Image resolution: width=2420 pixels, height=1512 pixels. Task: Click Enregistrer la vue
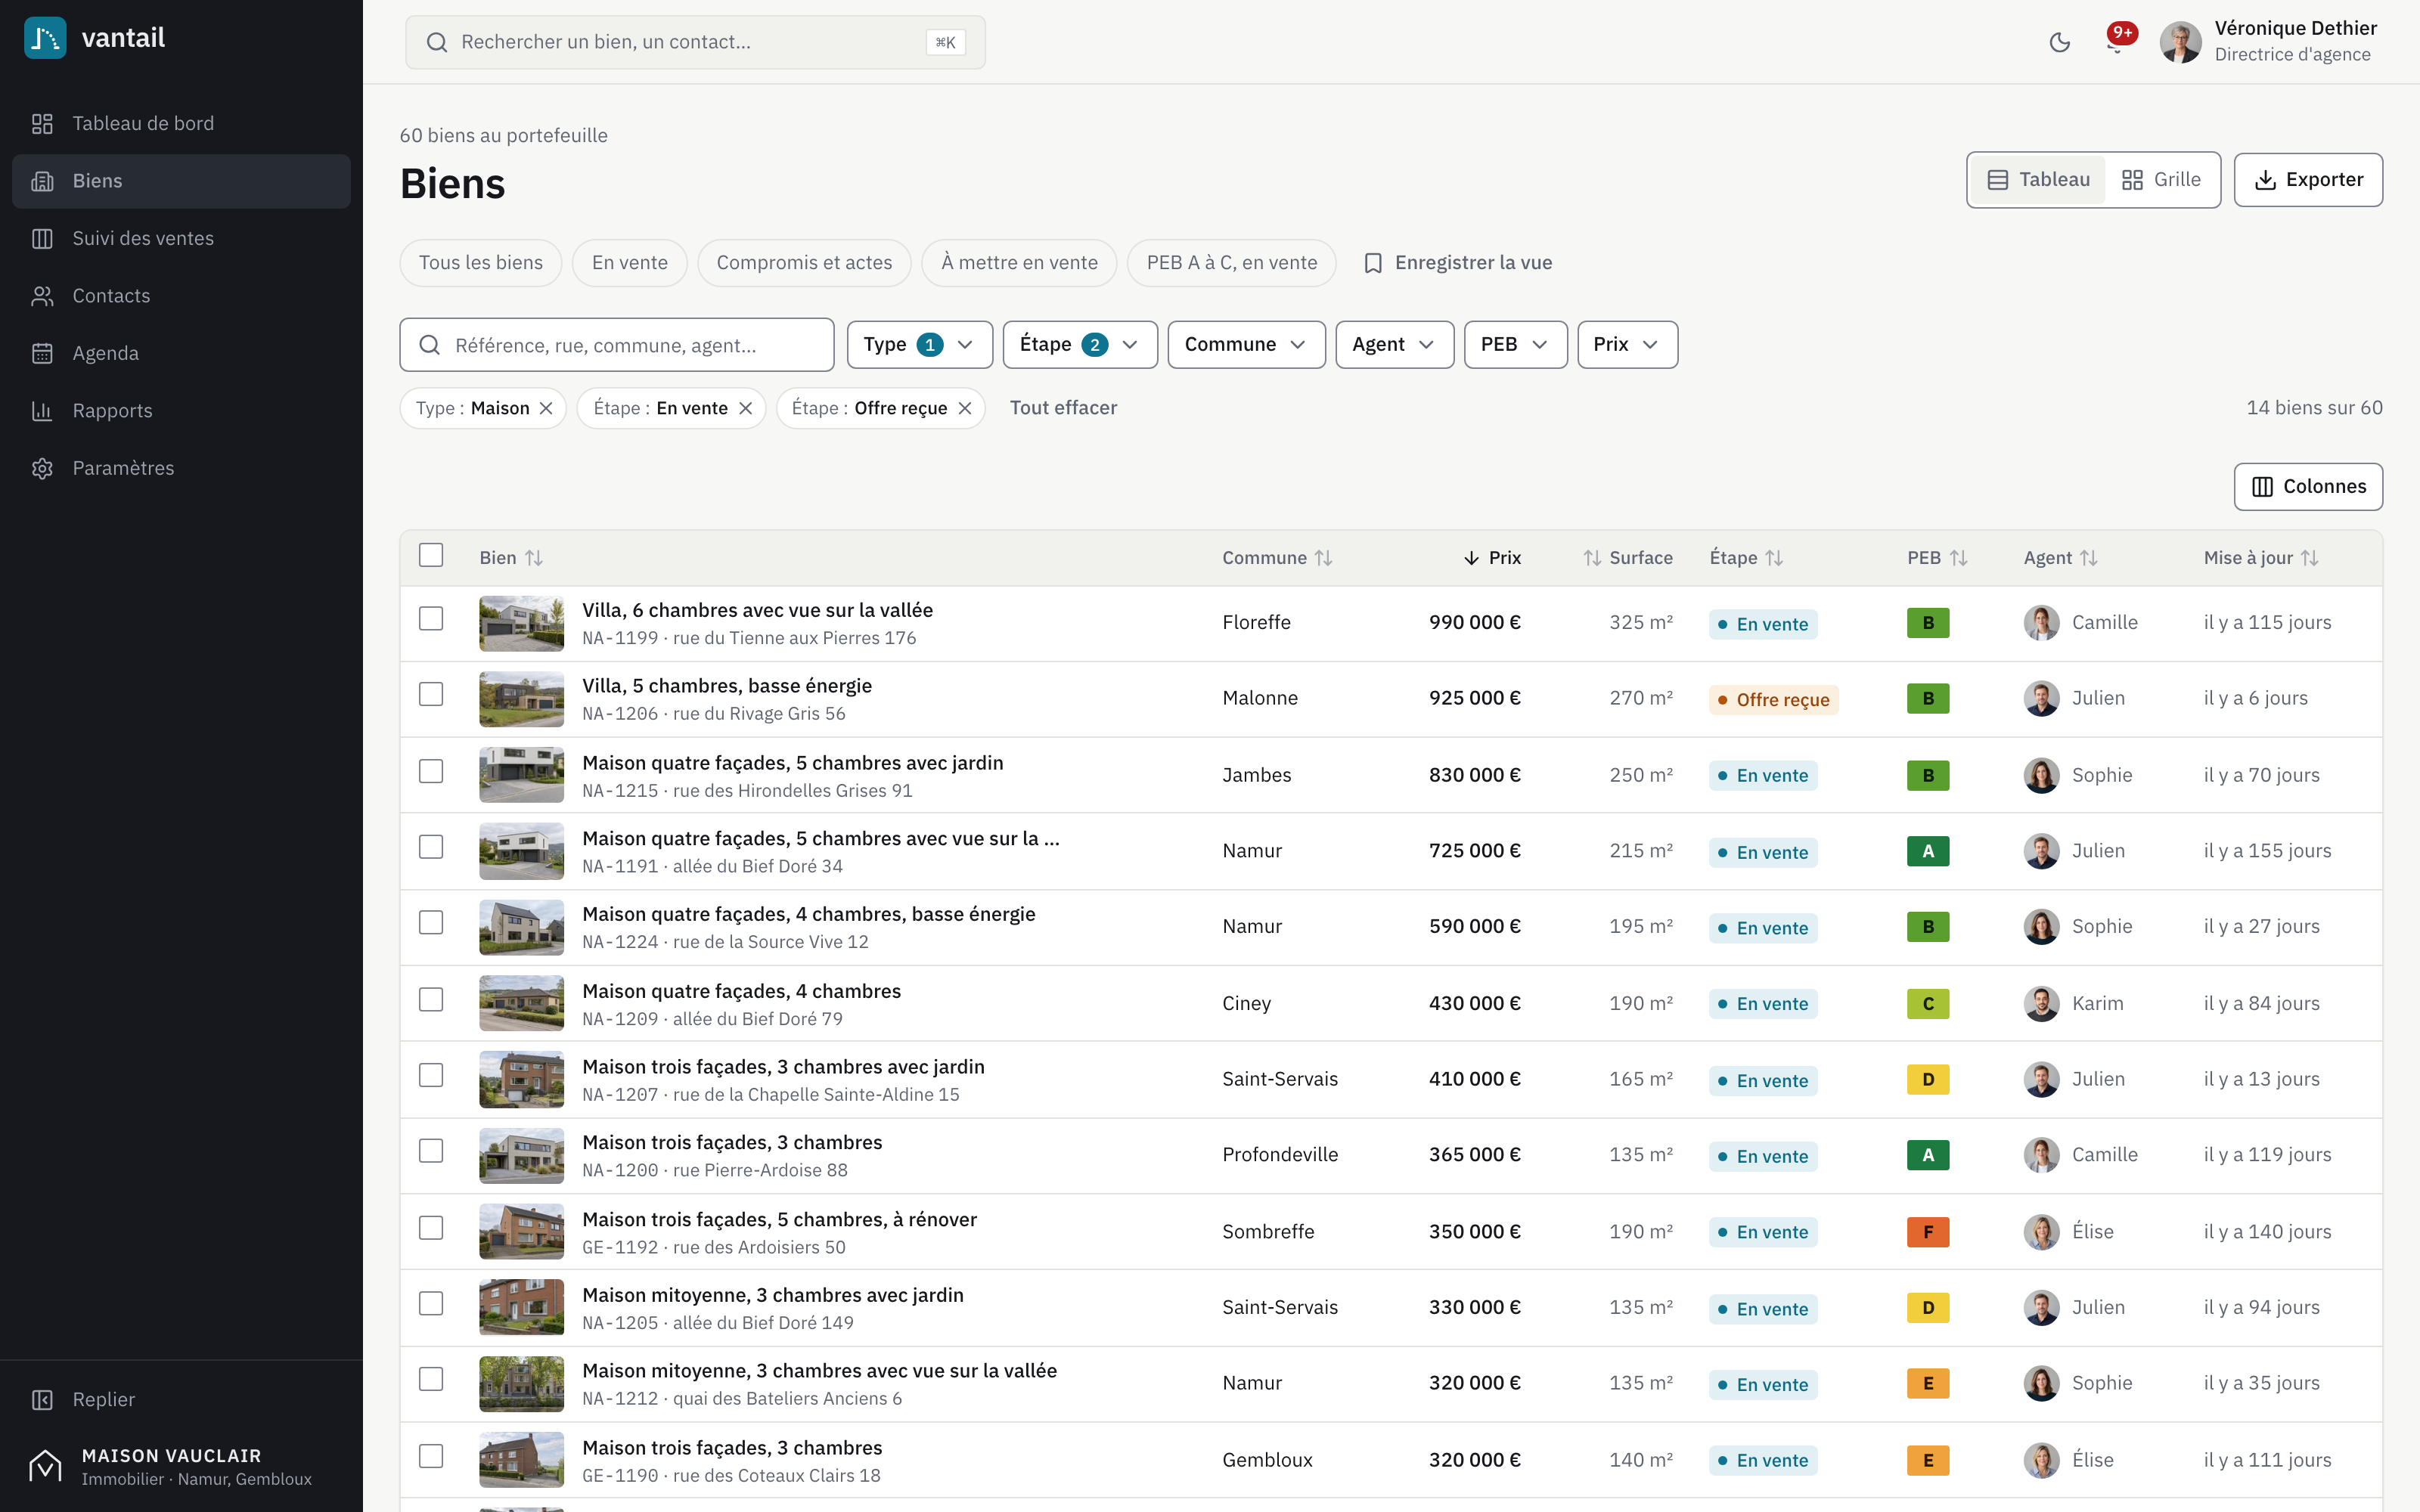(1458, 263)
